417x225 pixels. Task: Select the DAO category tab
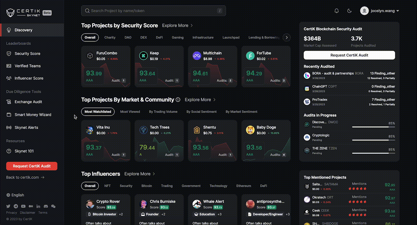[x=128, y=37]
